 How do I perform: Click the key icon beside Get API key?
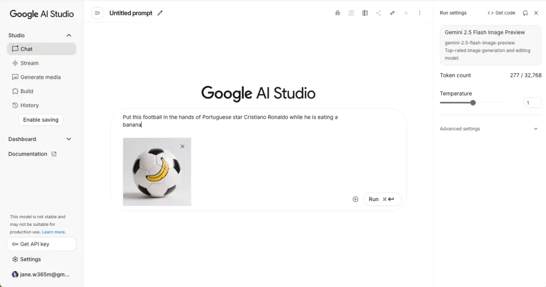(x=15, y=244)
